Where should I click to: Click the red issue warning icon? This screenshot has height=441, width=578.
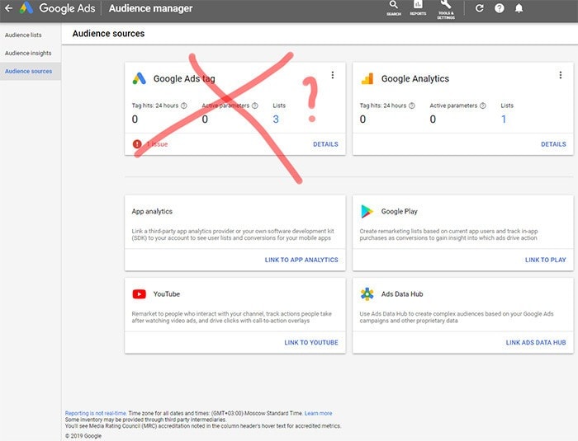tap(137, 144)
